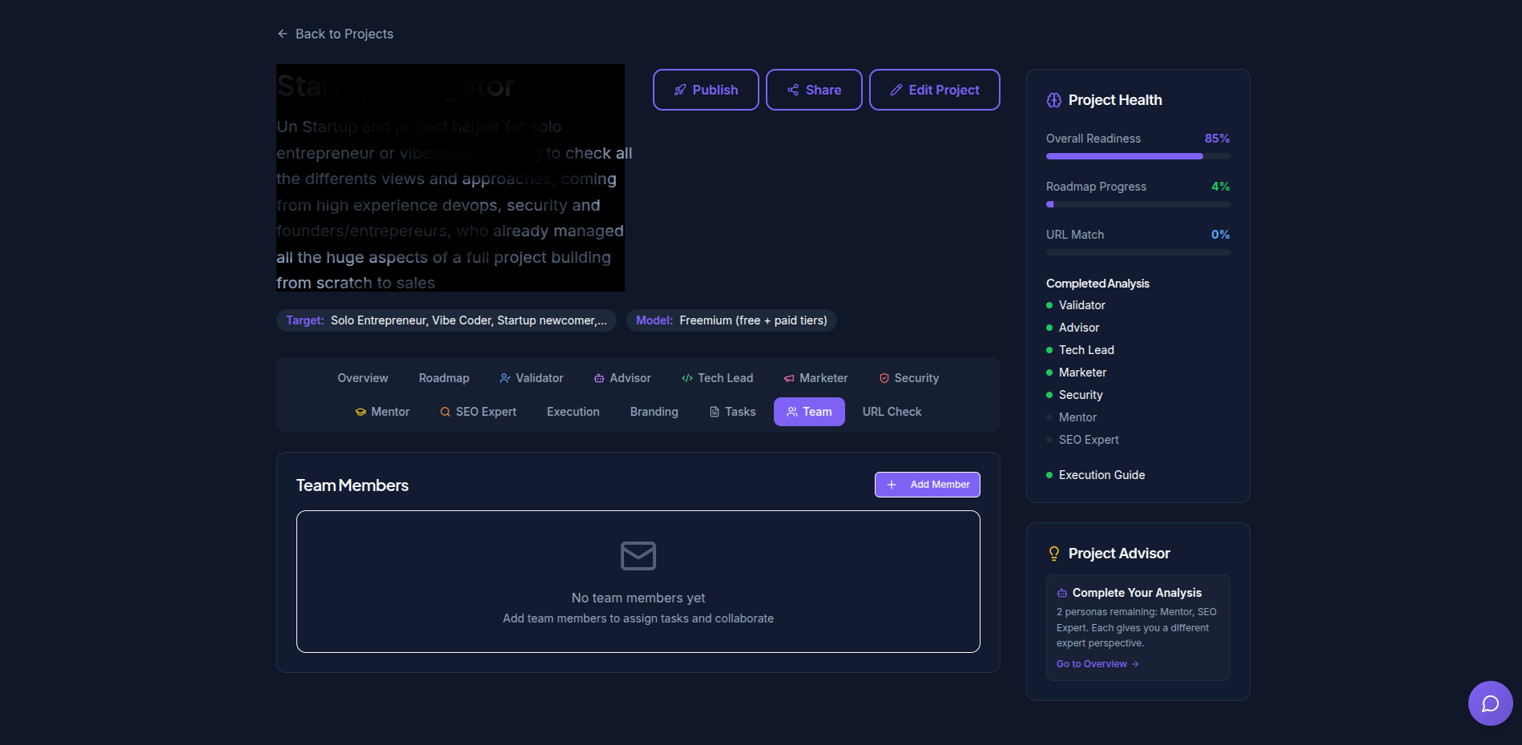Click the Target audience pill

tap(446, 320)
